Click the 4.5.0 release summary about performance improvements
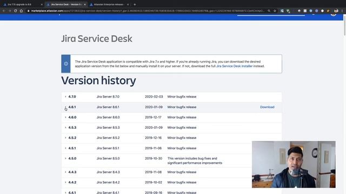Image resolution: width=346 pixels, height=194 pixels. 195,161
